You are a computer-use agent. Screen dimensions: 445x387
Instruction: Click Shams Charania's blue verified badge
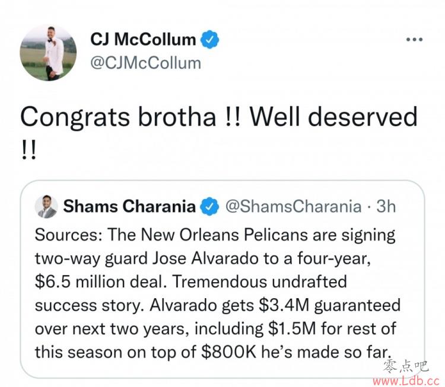click(x=209, y=206)
